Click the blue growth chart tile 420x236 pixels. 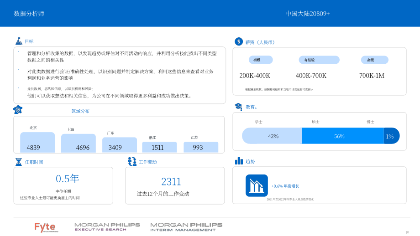(257, 185)
